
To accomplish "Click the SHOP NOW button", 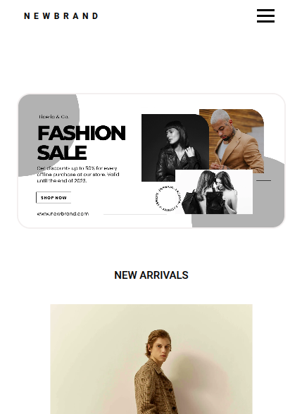I will tap(54, 197).
